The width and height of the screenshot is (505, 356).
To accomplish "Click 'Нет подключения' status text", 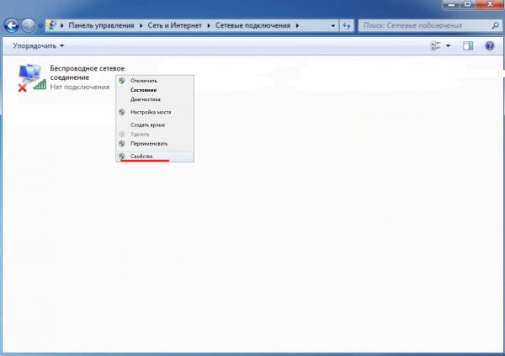I will [x=80, y=87].
